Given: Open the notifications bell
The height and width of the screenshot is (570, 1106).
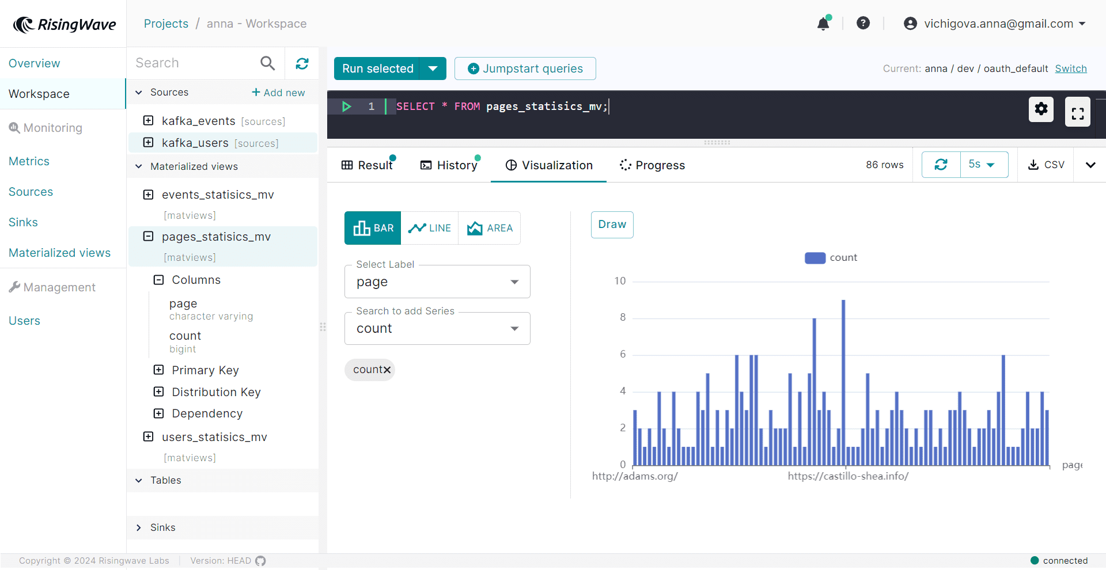Looking at the screenshot, I should (823, 24).
